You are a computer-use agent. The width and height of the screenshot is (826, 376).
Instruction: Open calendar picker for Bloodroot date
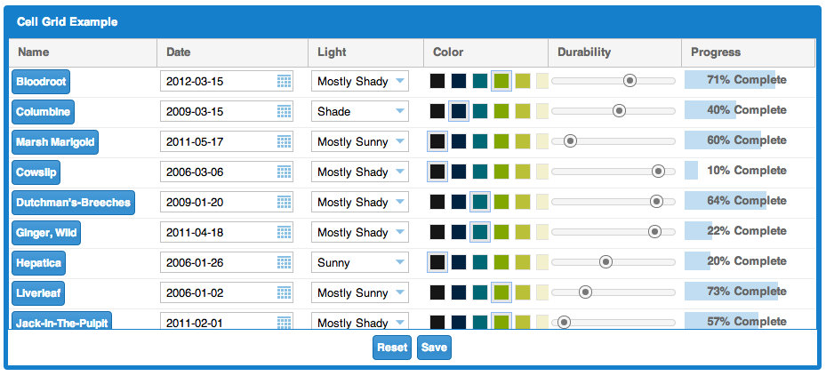pyautogui.click(x=284, y=81)
